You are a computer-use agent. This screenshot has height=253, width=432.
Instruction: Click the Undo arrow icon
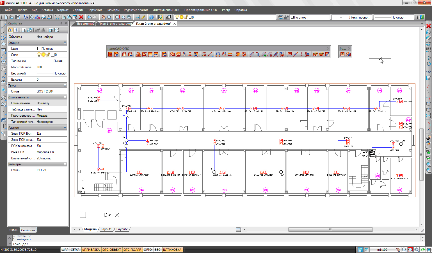89,17
